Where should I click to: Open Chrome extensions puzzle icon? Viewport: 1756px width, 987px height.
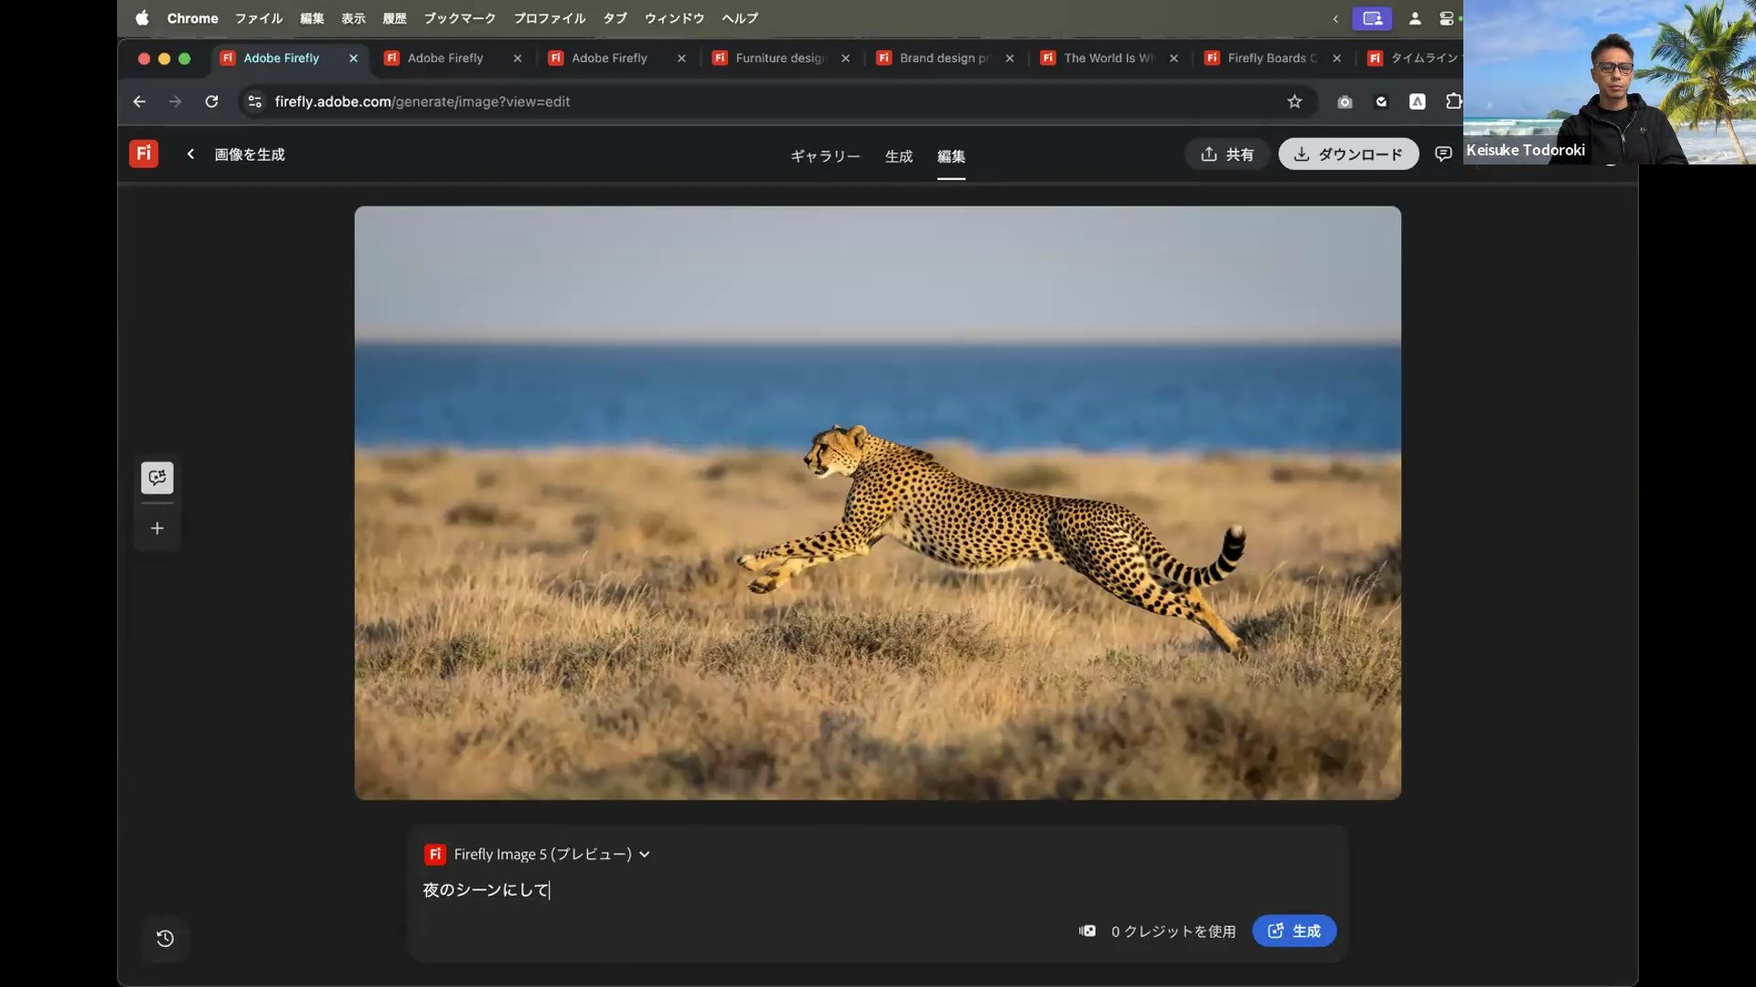pyautogui.click(x=1452, y=101)
